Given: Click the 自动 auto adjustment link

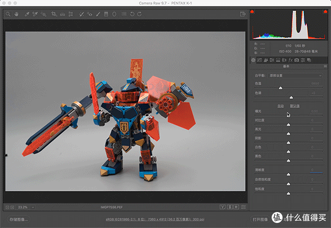Looking at the screenshot, I should point(280,106).
